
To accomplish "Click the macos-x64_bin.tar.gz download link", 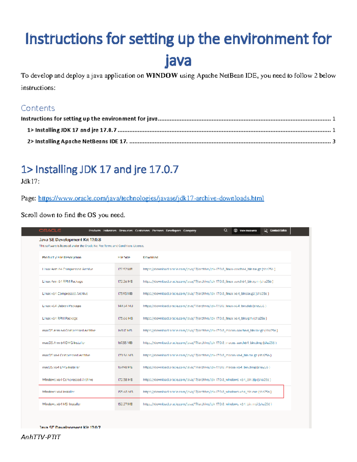I will (x=200, y=355).
